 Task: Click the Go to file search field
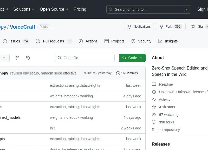click(x=84, y=58)
